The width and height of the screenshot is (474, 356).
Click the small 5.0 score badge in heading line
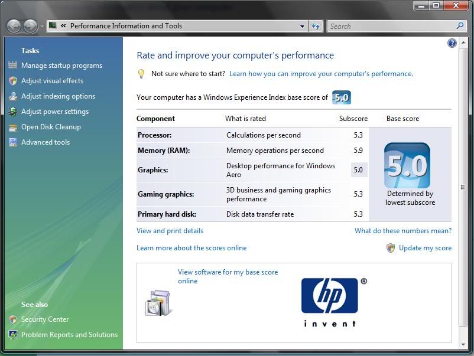341,97
